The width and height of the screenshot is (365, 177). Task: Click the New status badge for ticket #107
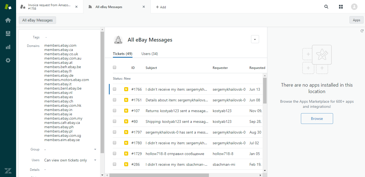click(126, 111)
